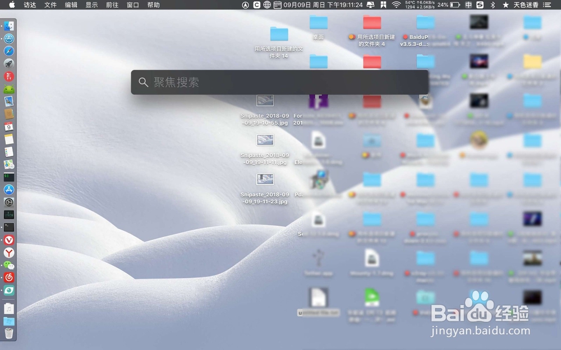Open 访达 menu

30,4
